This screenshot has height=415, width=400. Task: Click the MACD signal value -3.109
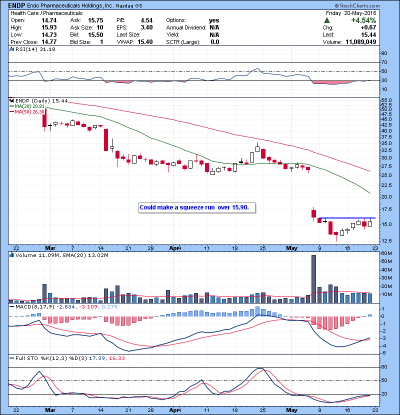tap(87, 307)
